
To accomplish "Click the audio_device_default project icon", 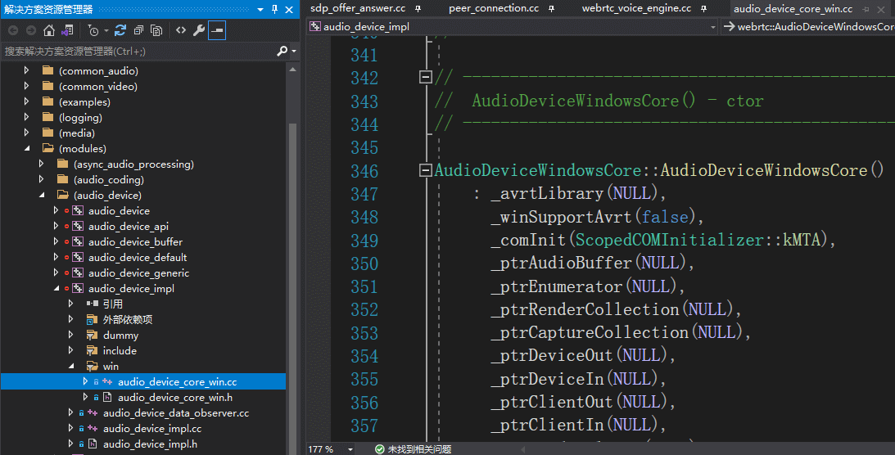I will (78, 257).
